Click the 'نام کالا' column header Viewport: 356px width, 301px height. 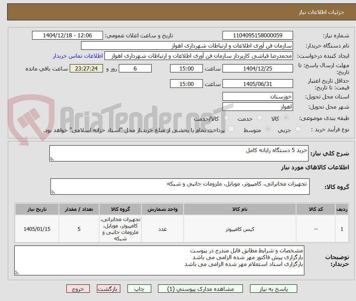pyautogui.click(x=240, y=209)
